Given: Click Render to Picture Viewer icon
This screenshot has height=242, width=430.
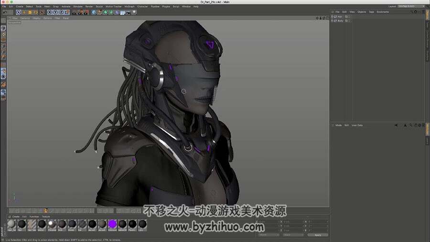Looking at the screenshot, I should [81, 12].
